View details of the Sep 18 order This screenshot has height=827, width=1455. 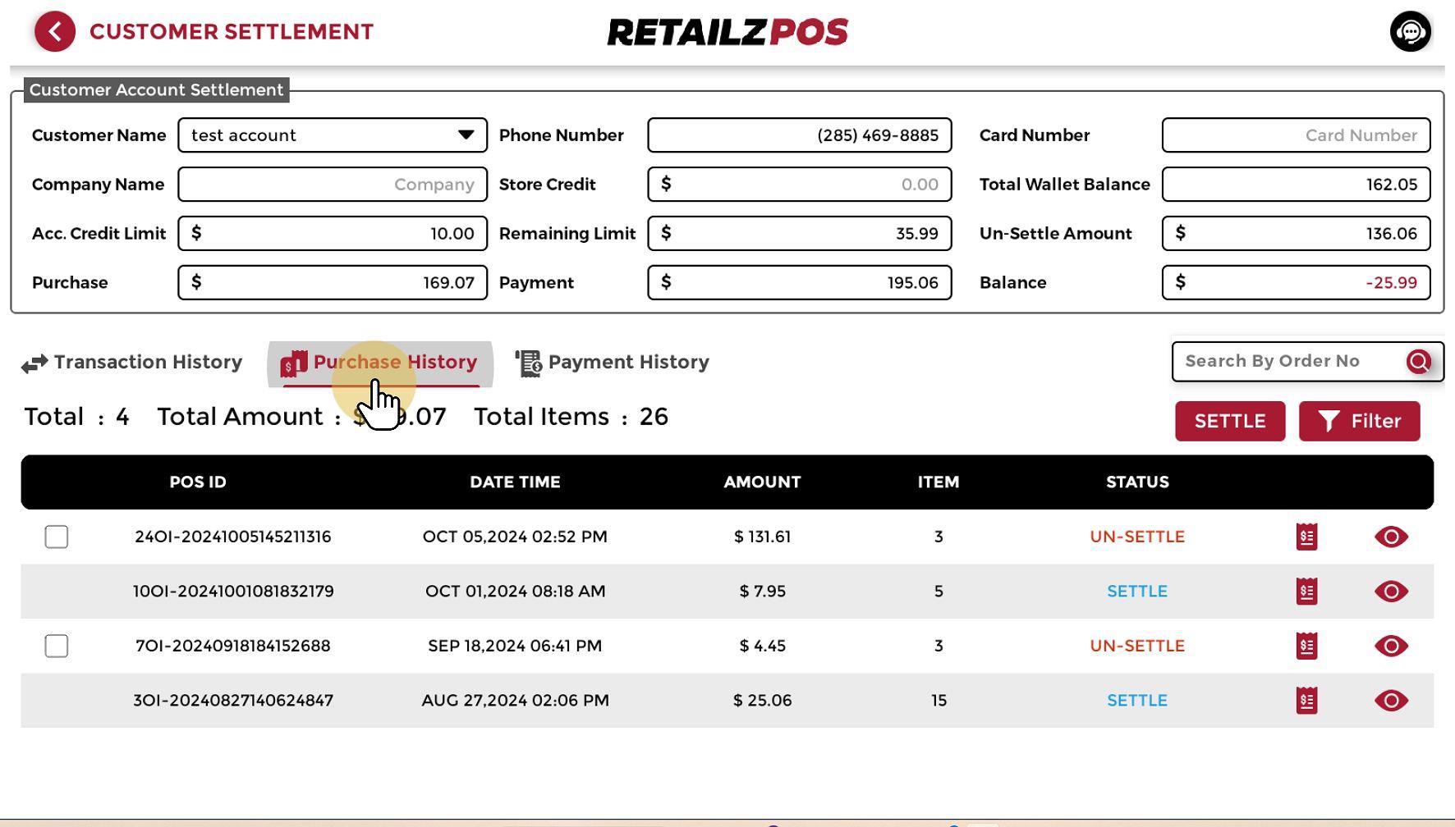[1391, 647]
